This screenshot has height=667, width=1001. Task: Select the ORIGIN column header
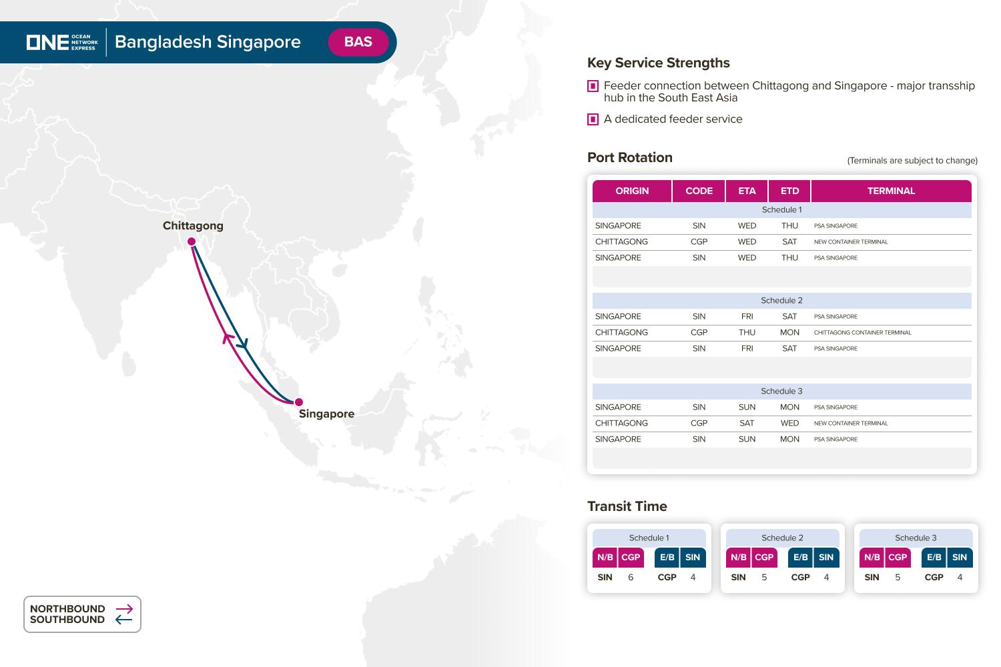(x=632, y=191)
